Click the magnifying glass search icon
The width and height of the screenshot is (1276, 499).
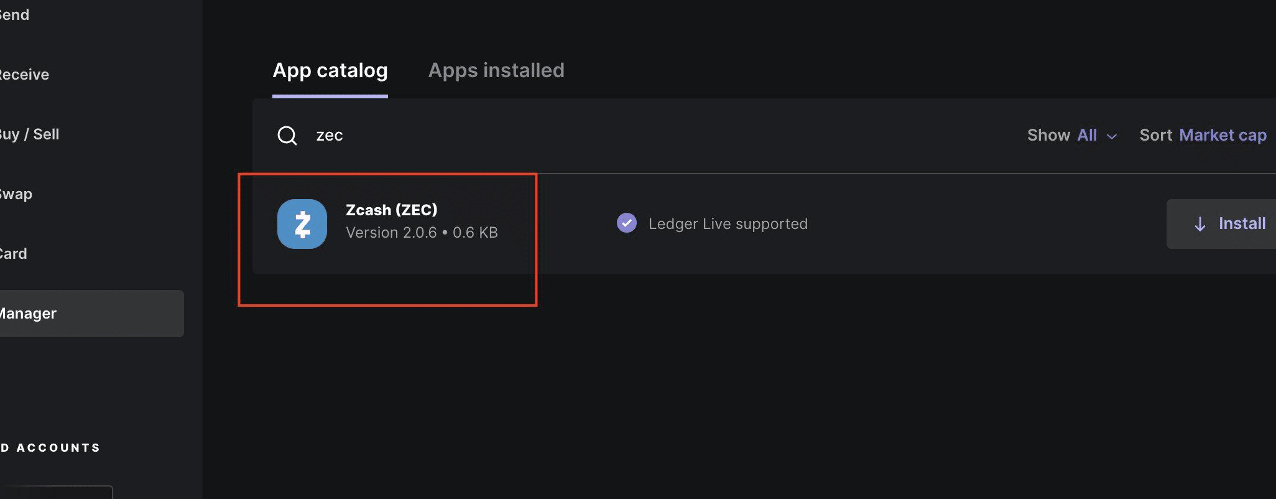(287, 135)
